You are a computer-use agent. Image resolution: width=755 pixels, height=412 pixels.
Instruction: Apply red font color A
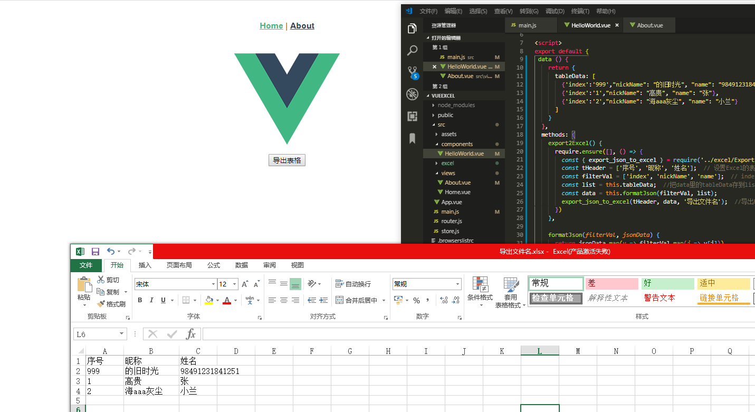(x=227, y=300)
